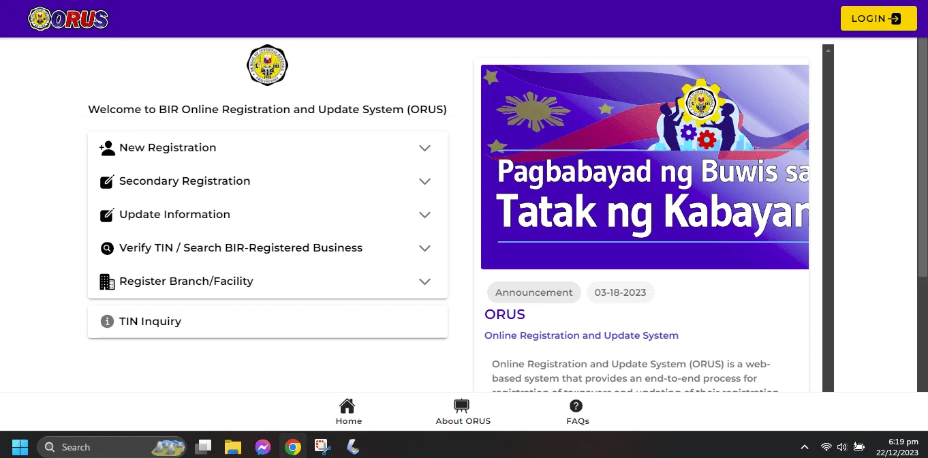Viewport: 928px width, 458px height.
Task: Click the taskbar Search box
Action: pyautogui.click(x=111, y=447)
